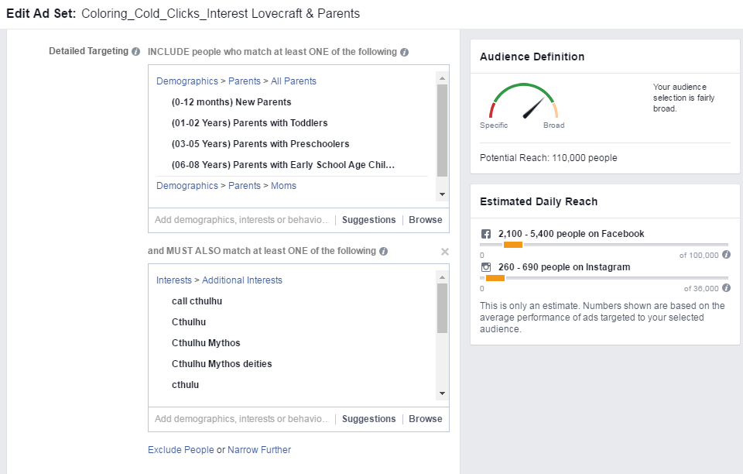Click scroll down arrow in the Interests list

pyautogui.click(x=442, y=393)
